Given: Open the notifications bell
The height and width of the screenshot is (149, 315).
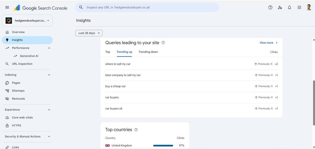Looking at the screenshot, I should 289,7.
